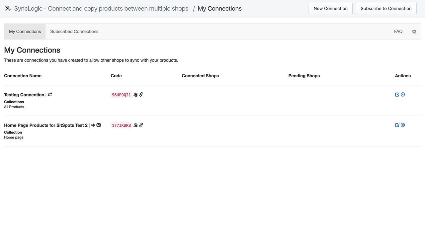Select the 96UP9Q21 code badge
Viewport: 425px width, 239px height.
coord(121,95)
